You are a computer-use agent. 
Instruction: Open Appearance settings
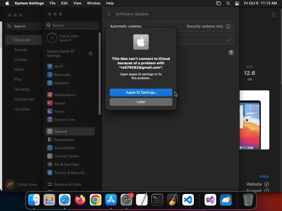[x=70, y=140]
